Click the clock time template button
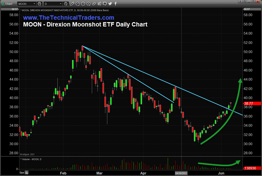 (x=66, y=4)
